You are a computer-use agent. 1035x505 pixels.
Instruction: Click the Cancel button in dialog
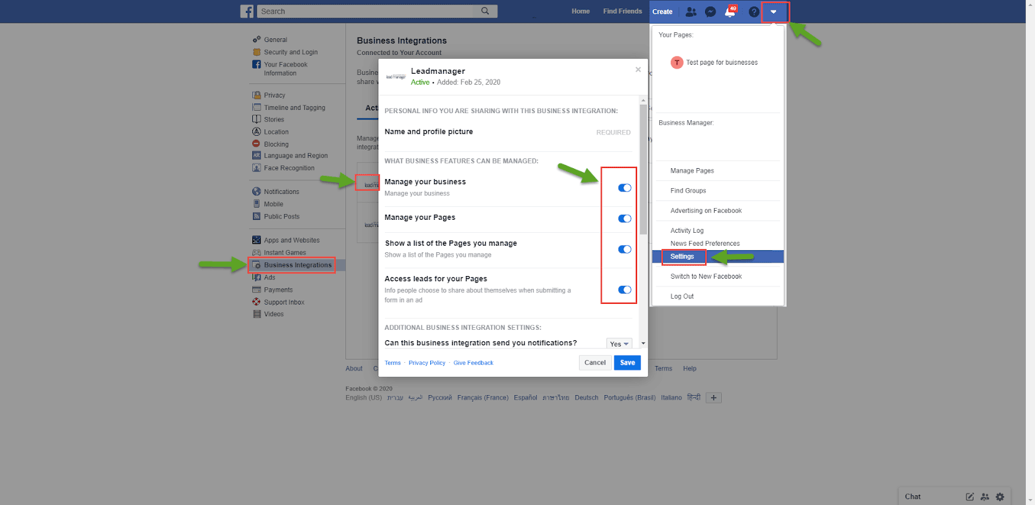(595, 363)
